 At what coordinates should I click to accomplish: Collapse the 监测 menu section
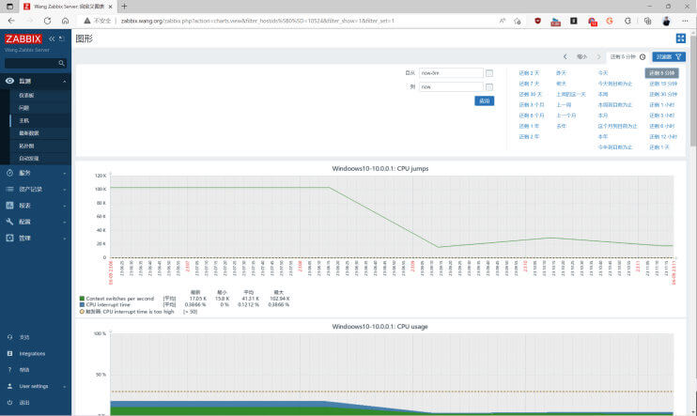point(65,82)
